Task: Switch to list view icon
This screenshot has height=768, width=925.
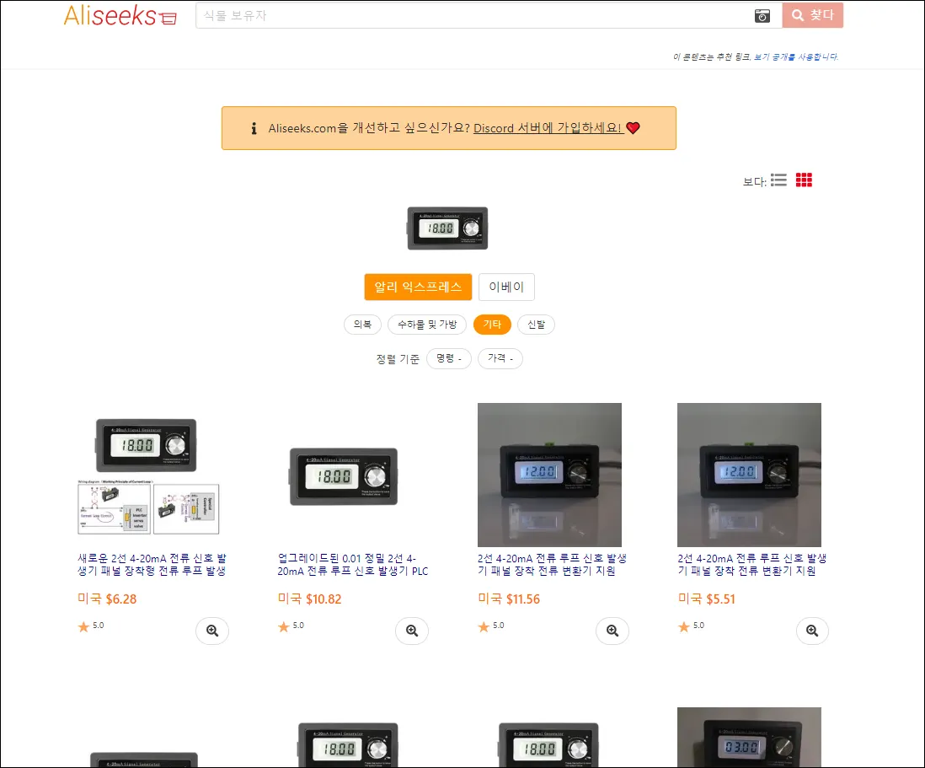Action: point(778,180)
